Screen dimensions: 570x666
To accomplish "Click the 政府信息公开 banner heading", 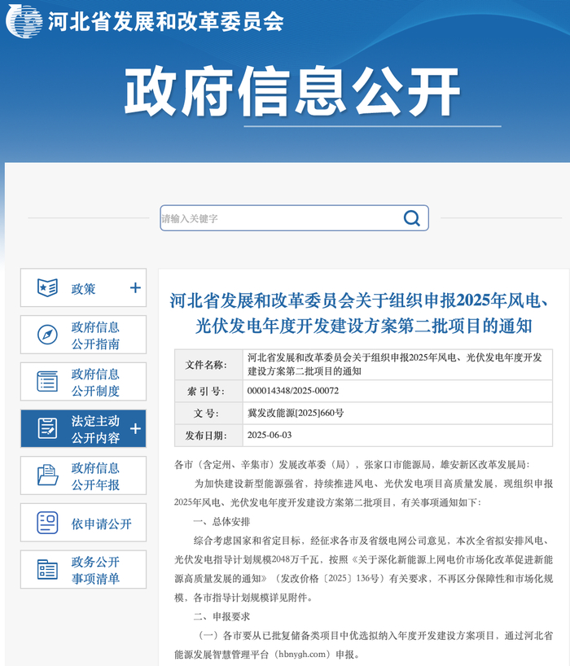I will point(292,91).
